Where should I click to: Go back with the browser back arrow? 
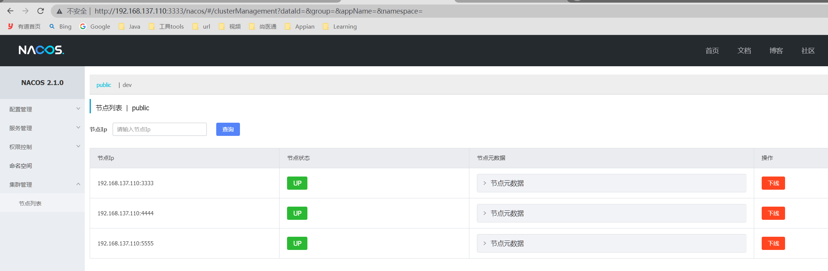(10, 11)
